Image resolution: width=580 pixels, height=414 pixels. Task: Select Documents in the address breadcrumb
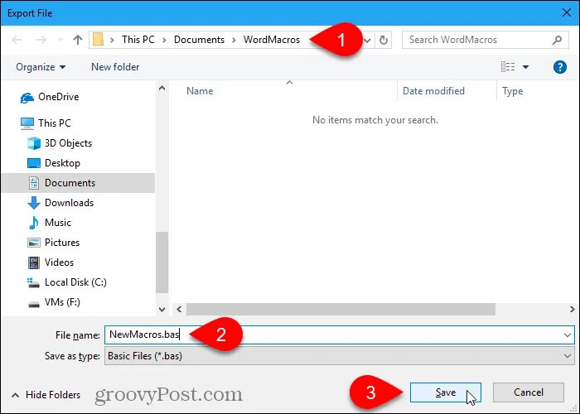(x=199, y=40)
